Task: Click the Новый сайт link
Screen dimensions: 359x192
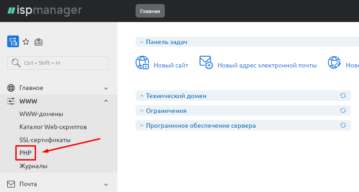Action: pyautogui.click(x=171, y=65)
